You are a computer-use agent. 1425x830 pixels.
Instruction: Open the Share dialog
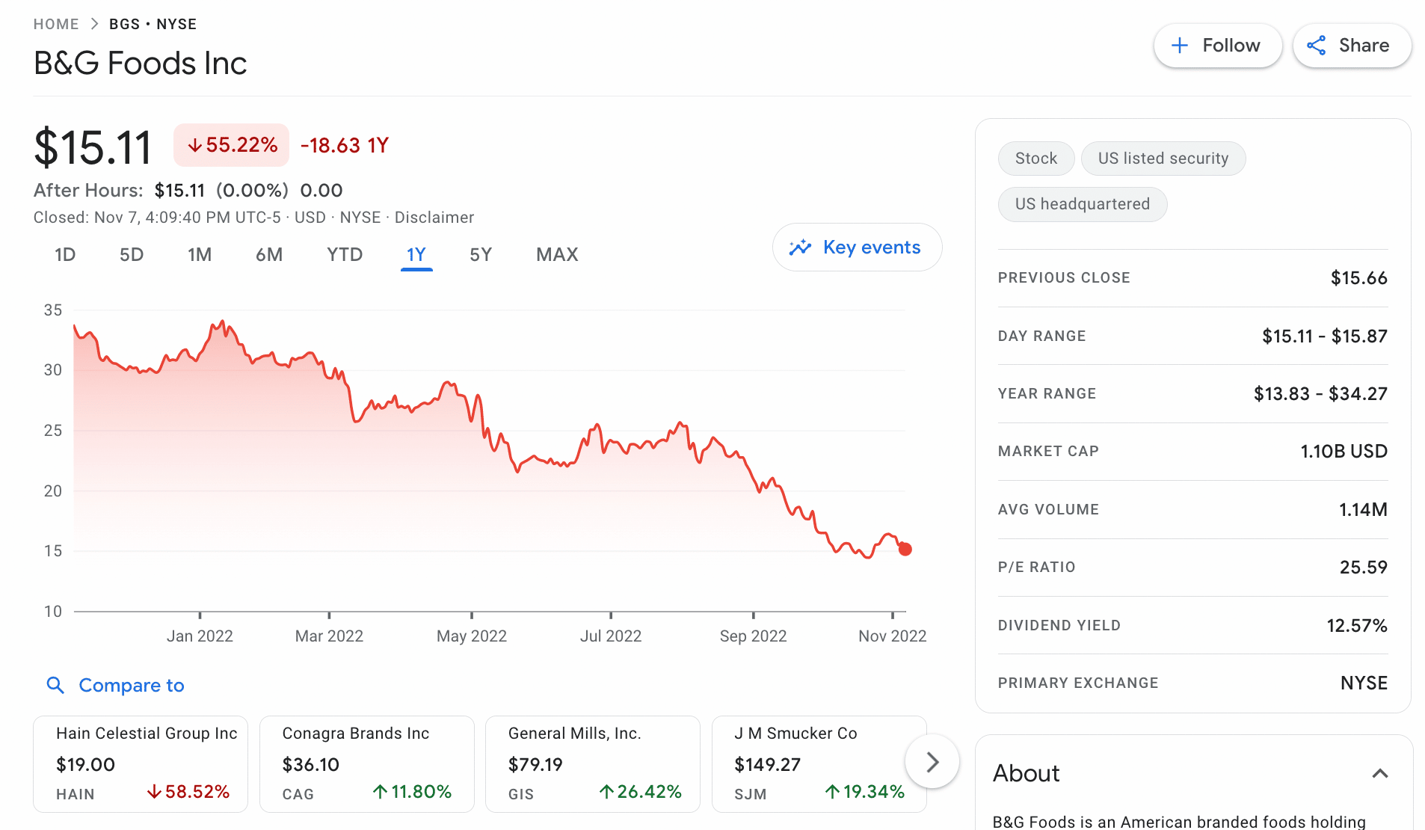pos(1352,46)
